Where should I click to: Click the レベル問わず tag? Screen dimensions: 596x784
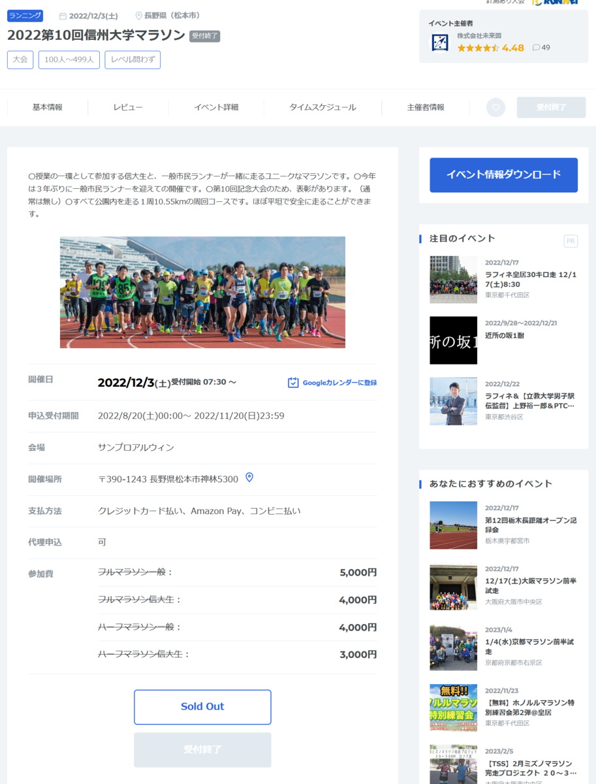[133, 59]
